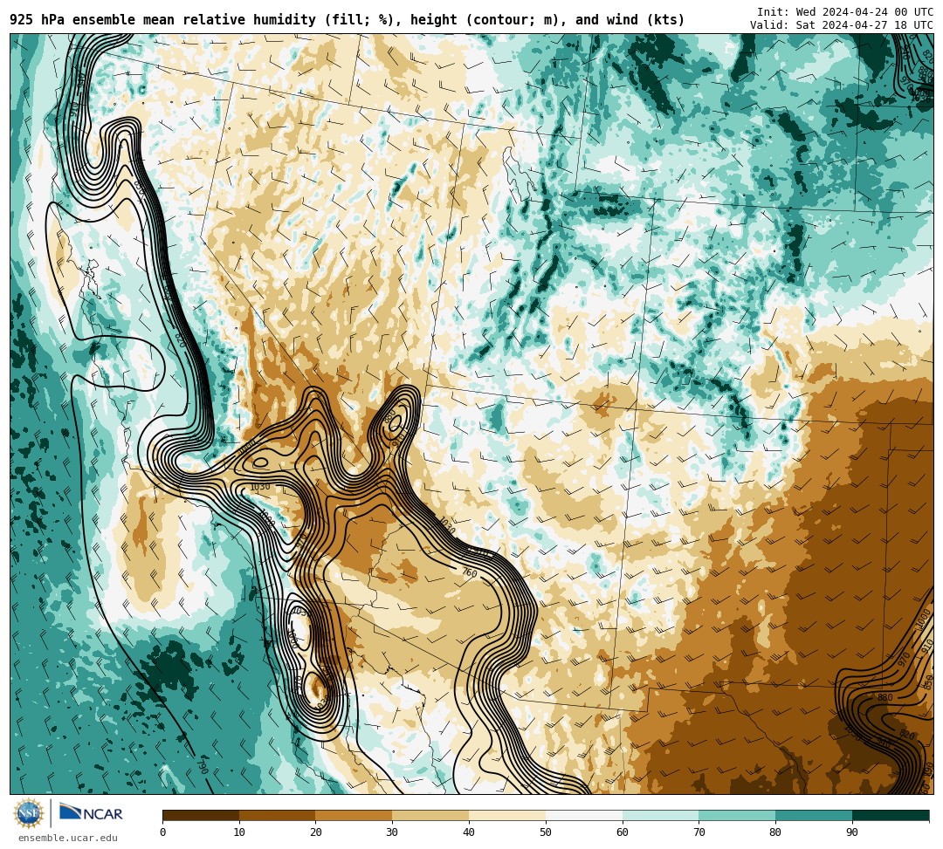Click the colorbar tick label 50
943x849 pixels.
click(x=546, y=832)
